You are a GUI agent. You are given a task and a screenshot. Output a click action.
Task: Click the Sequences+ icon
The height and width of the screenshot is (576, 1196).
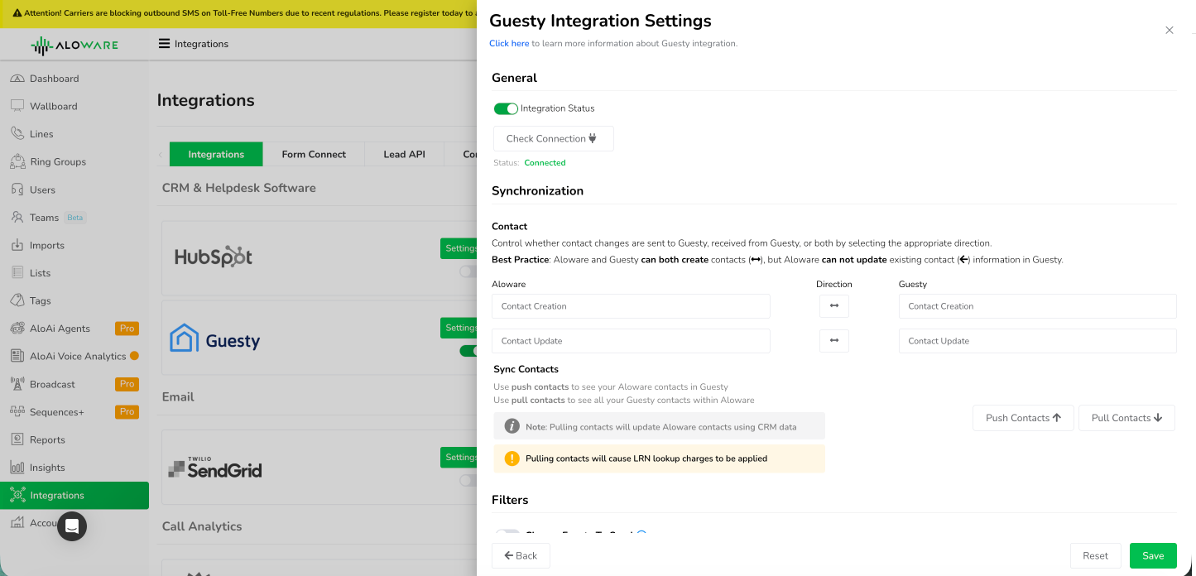click(17, 411)
